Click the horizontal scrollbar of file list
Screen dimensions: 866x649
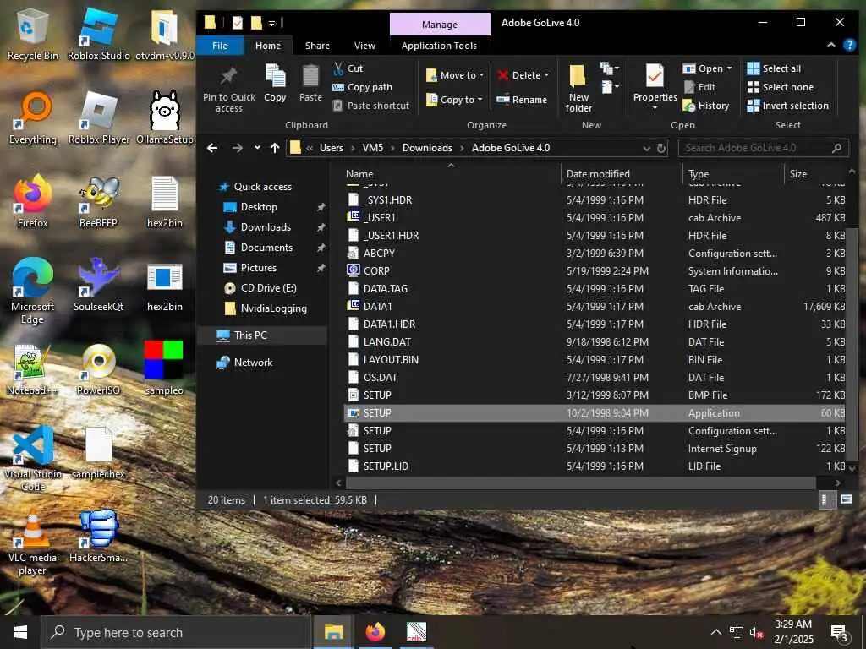580,483
